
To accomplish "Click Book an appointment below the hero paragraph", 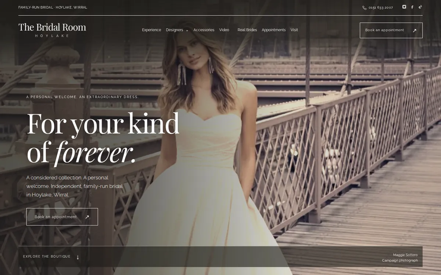I will (x=62, y=217).
